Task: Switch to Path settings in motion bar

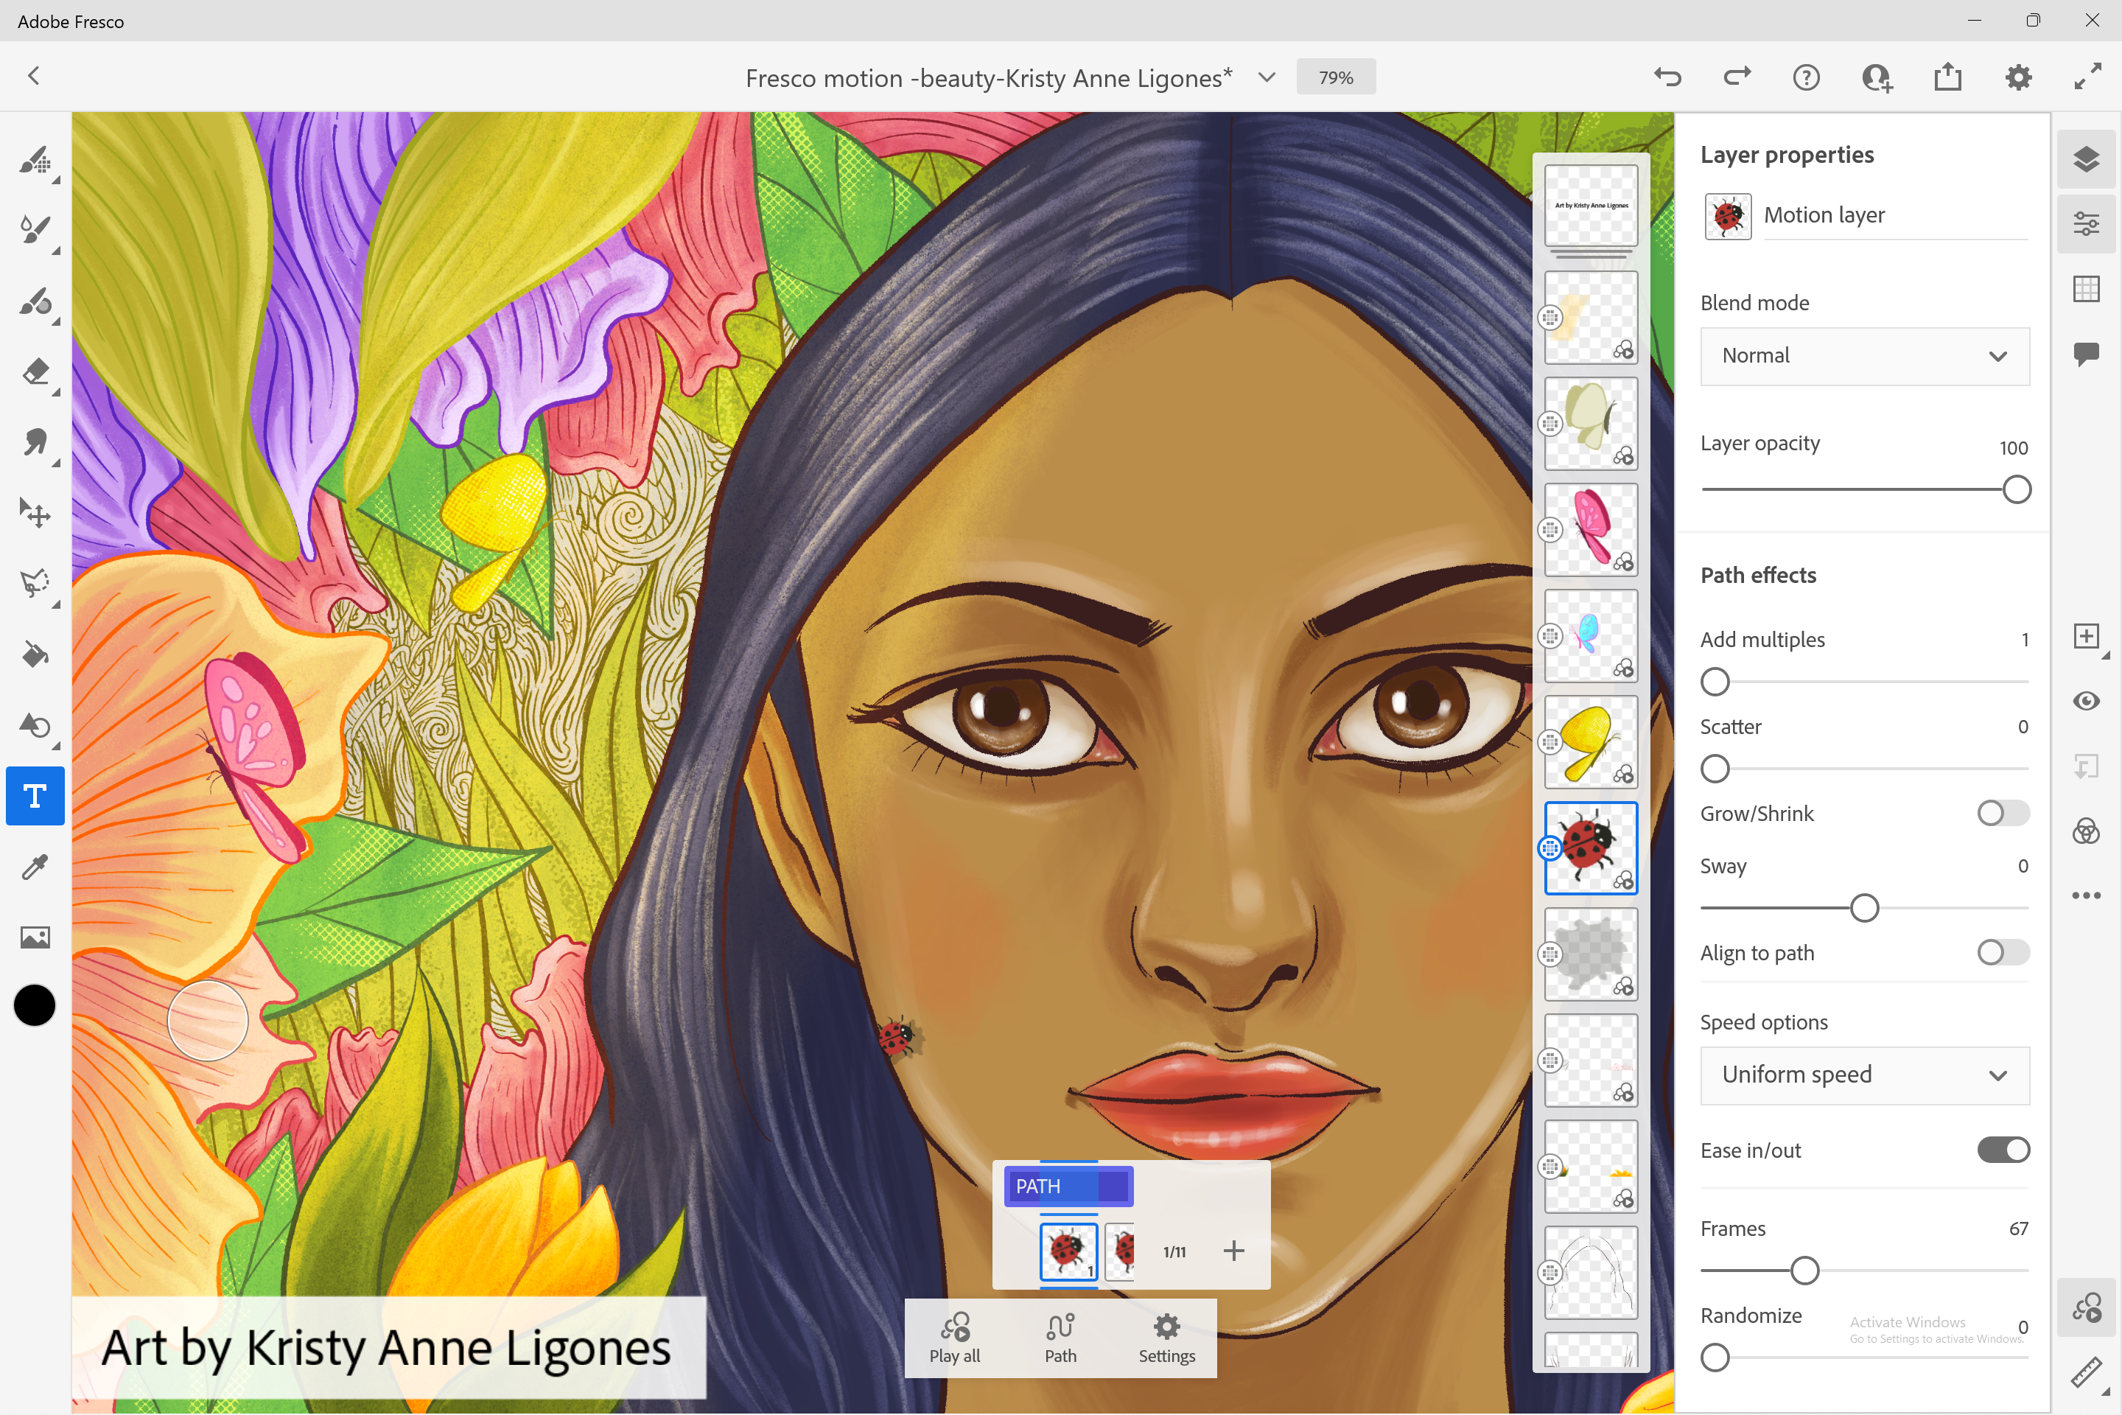Action: 1060,1338
